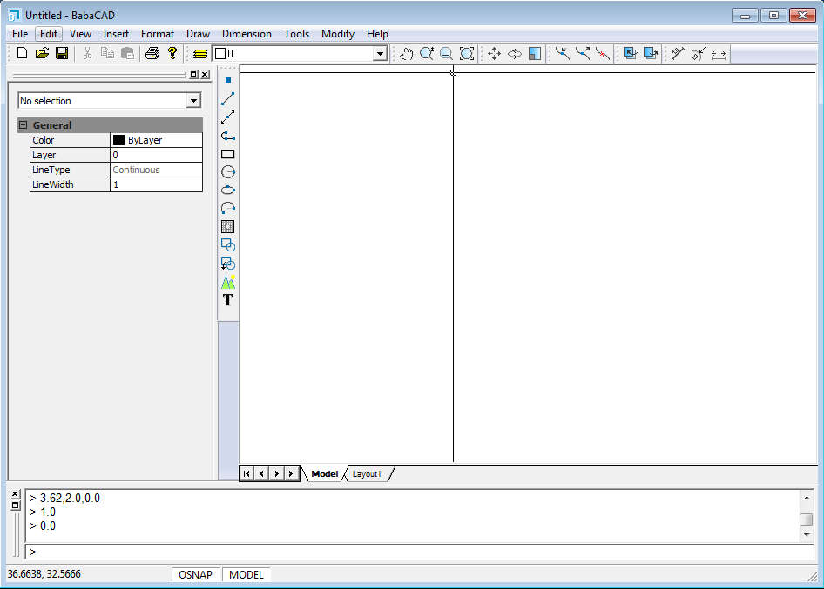Click the Pan hand tool
The height and width of the screenshot is (589, 824).
(406, 54)
